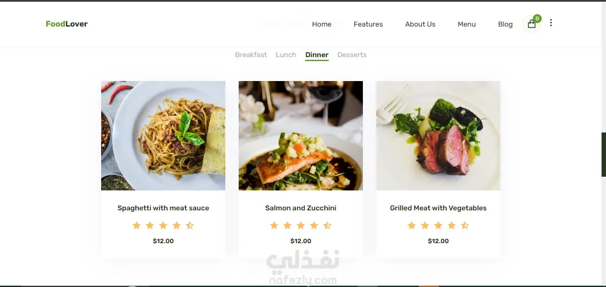Open the Salmon and Zucchini title link
Image resolution: width=606 pixels, height=287 pixels.
301,208
